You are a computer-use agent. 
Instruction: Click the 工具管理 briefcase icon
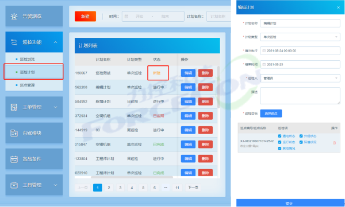coord(14,185)
